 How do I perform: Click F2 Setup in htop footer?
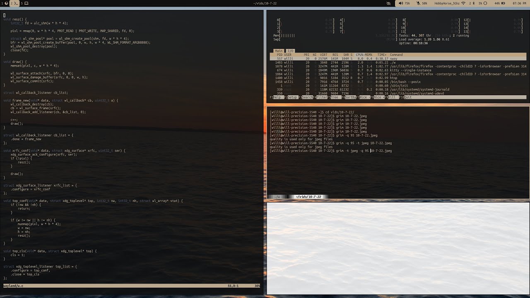[x=291, y=97]
